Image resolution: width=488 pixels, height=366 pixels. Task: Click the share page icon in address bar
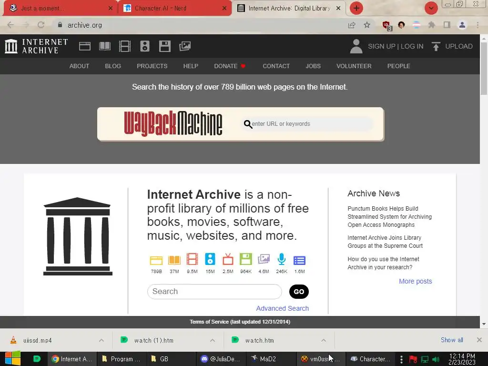click(x=352, y=25)
